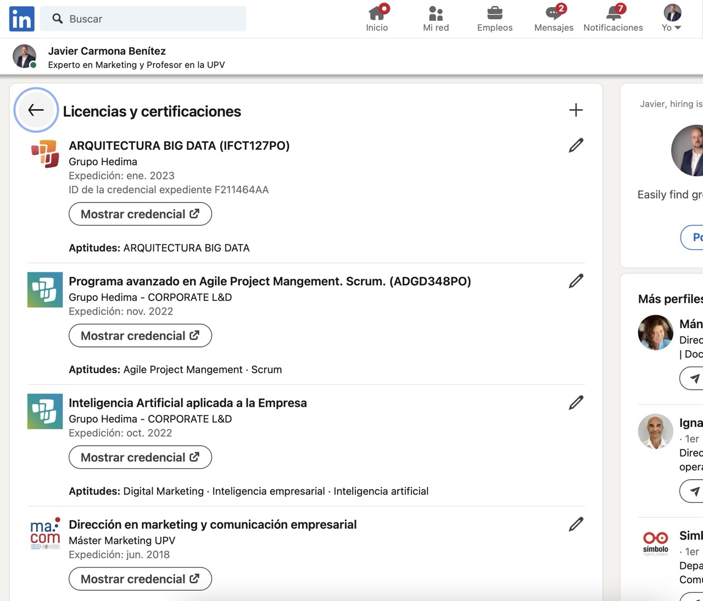Screen dimensions: 703x601
Task: Edit the Agile Project Mangement Scrum certification
Action: (x=576, y=281)
